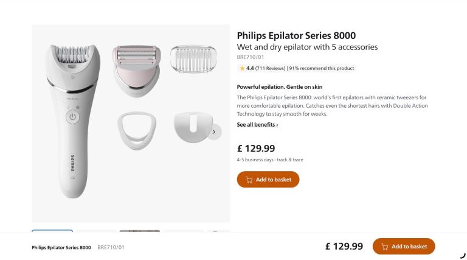Click the £129.99 price in sticky bar
Screen dimensions: 467x260
[x=344, y=247]
